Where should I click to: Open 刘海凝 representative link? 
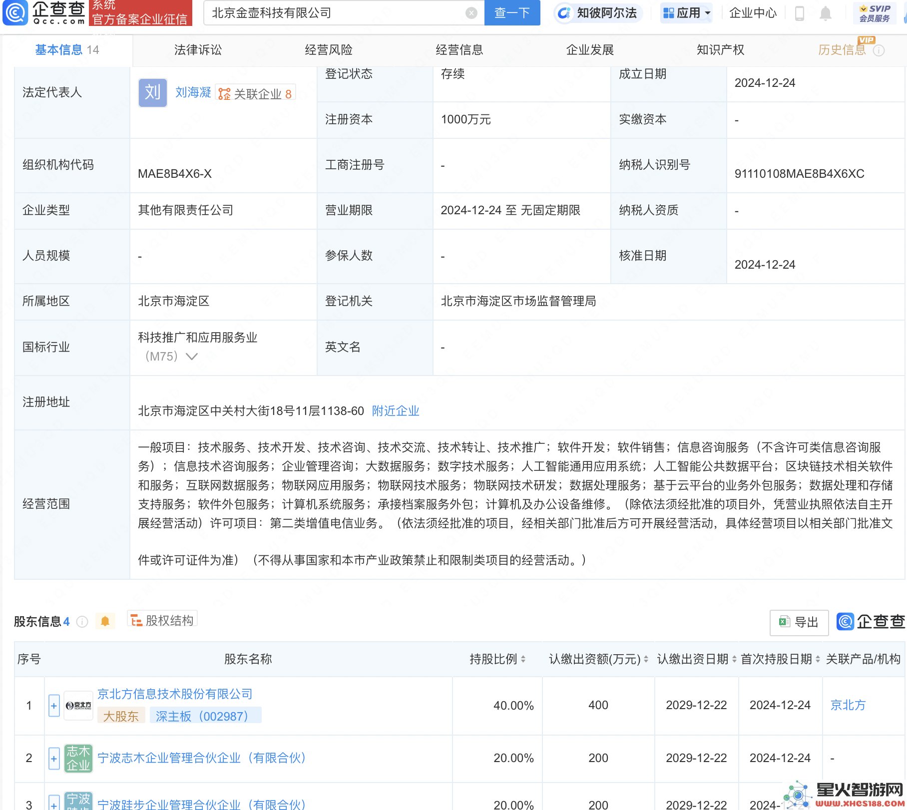[193, 92]
